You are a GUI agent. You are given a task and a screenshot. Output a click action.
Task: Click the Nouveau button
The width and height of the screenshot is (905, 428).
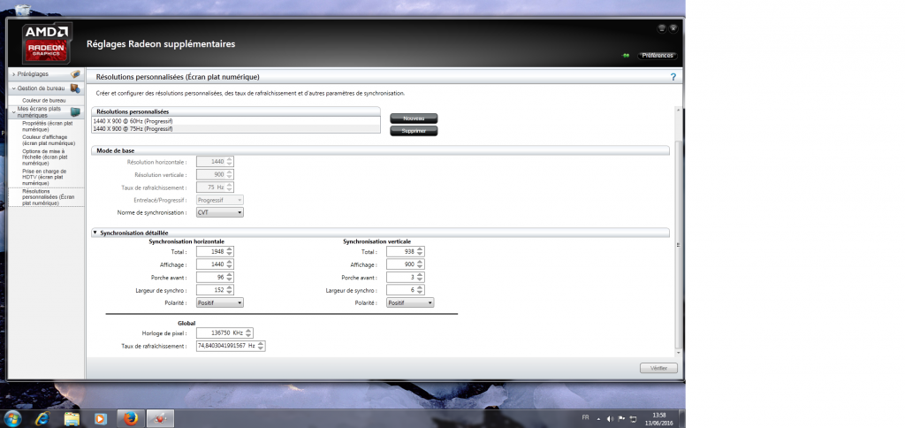point(414,118)
